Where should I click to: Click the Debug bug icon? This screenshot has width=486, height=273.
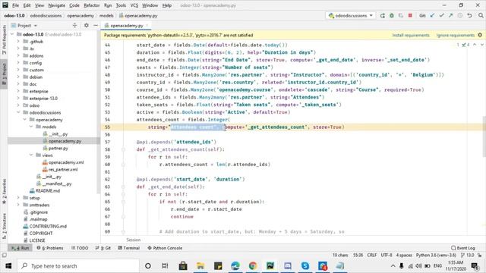(x=392, y=15)
